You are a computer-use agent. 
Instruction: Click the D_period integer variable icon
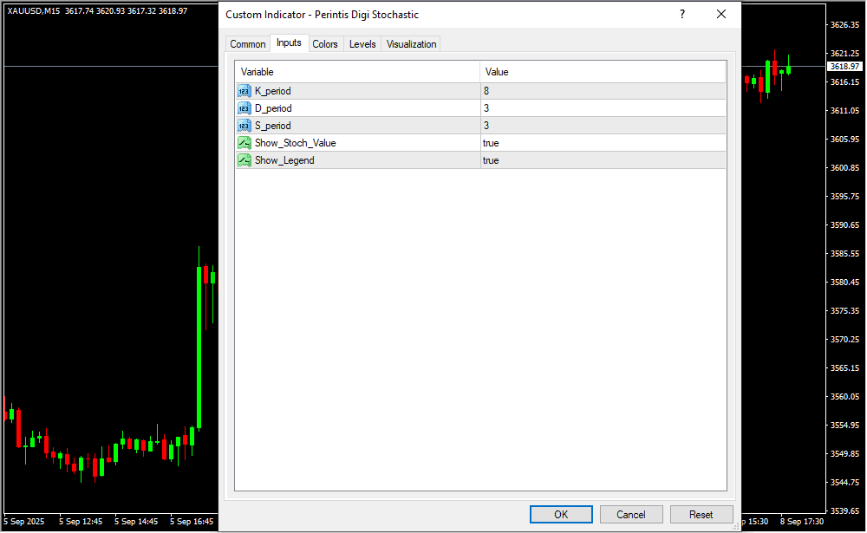pos(244,108)
